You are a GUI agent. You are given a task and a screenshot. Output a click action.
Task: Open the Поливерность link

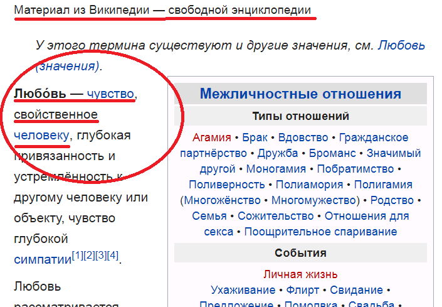click(227, 185)
